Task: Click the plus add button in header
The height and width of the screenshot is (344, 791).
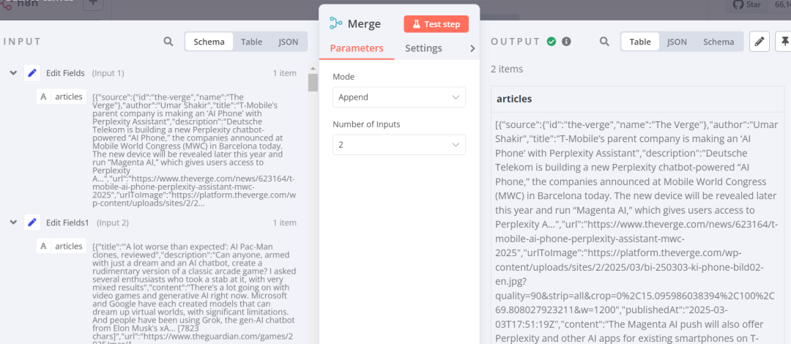Action: (x=92, y=3)
